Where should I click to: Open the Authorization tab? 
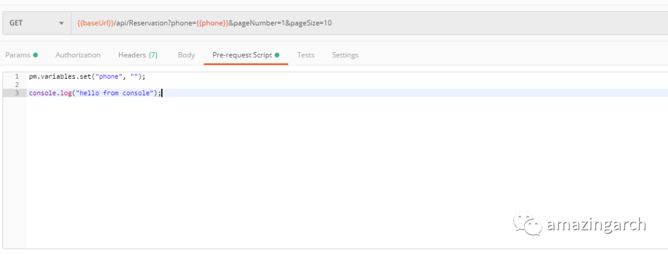pyautogui.click(x=78, y=55)
